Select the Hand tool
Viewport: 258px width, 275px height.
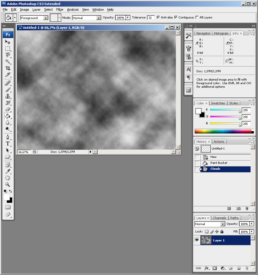pos(8,178)
